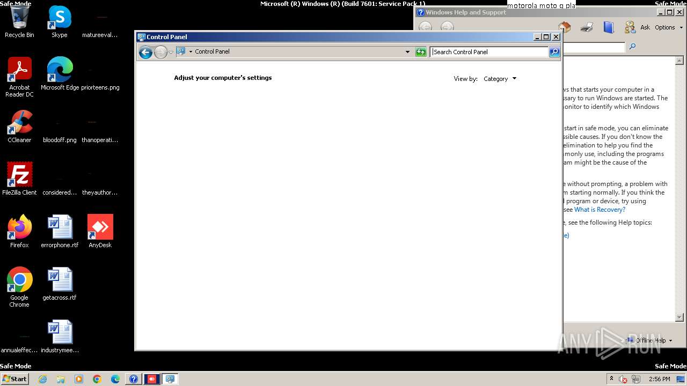The height and width of the screenshot is (386, 687).
Task: Click Help search magnifier icon
Action: pyautogui.click(x=632, y=47)
